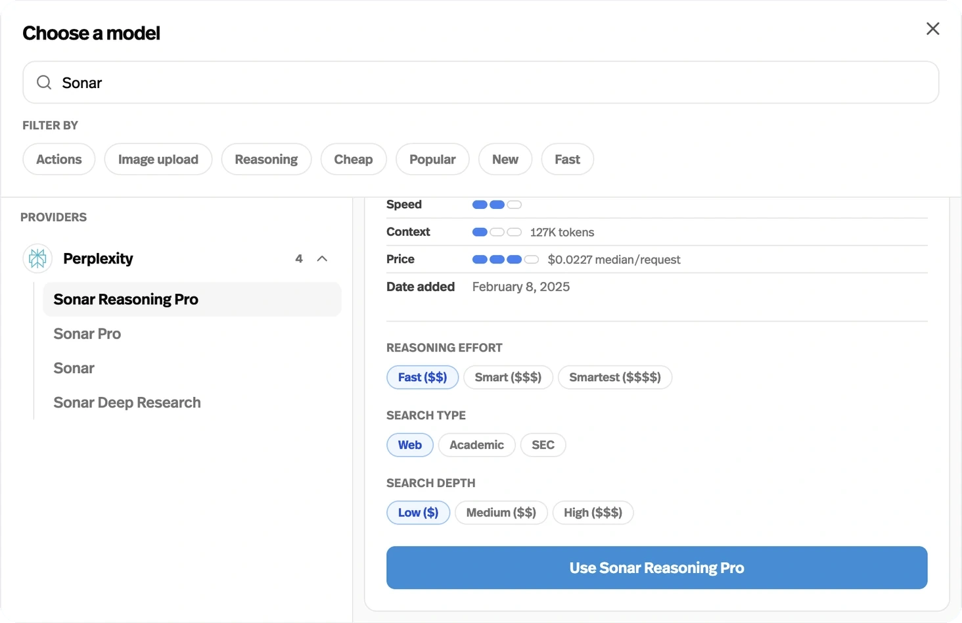The image size is (962, 623).
Task: Pick SEC as the search type
Action: coord(543,445)
